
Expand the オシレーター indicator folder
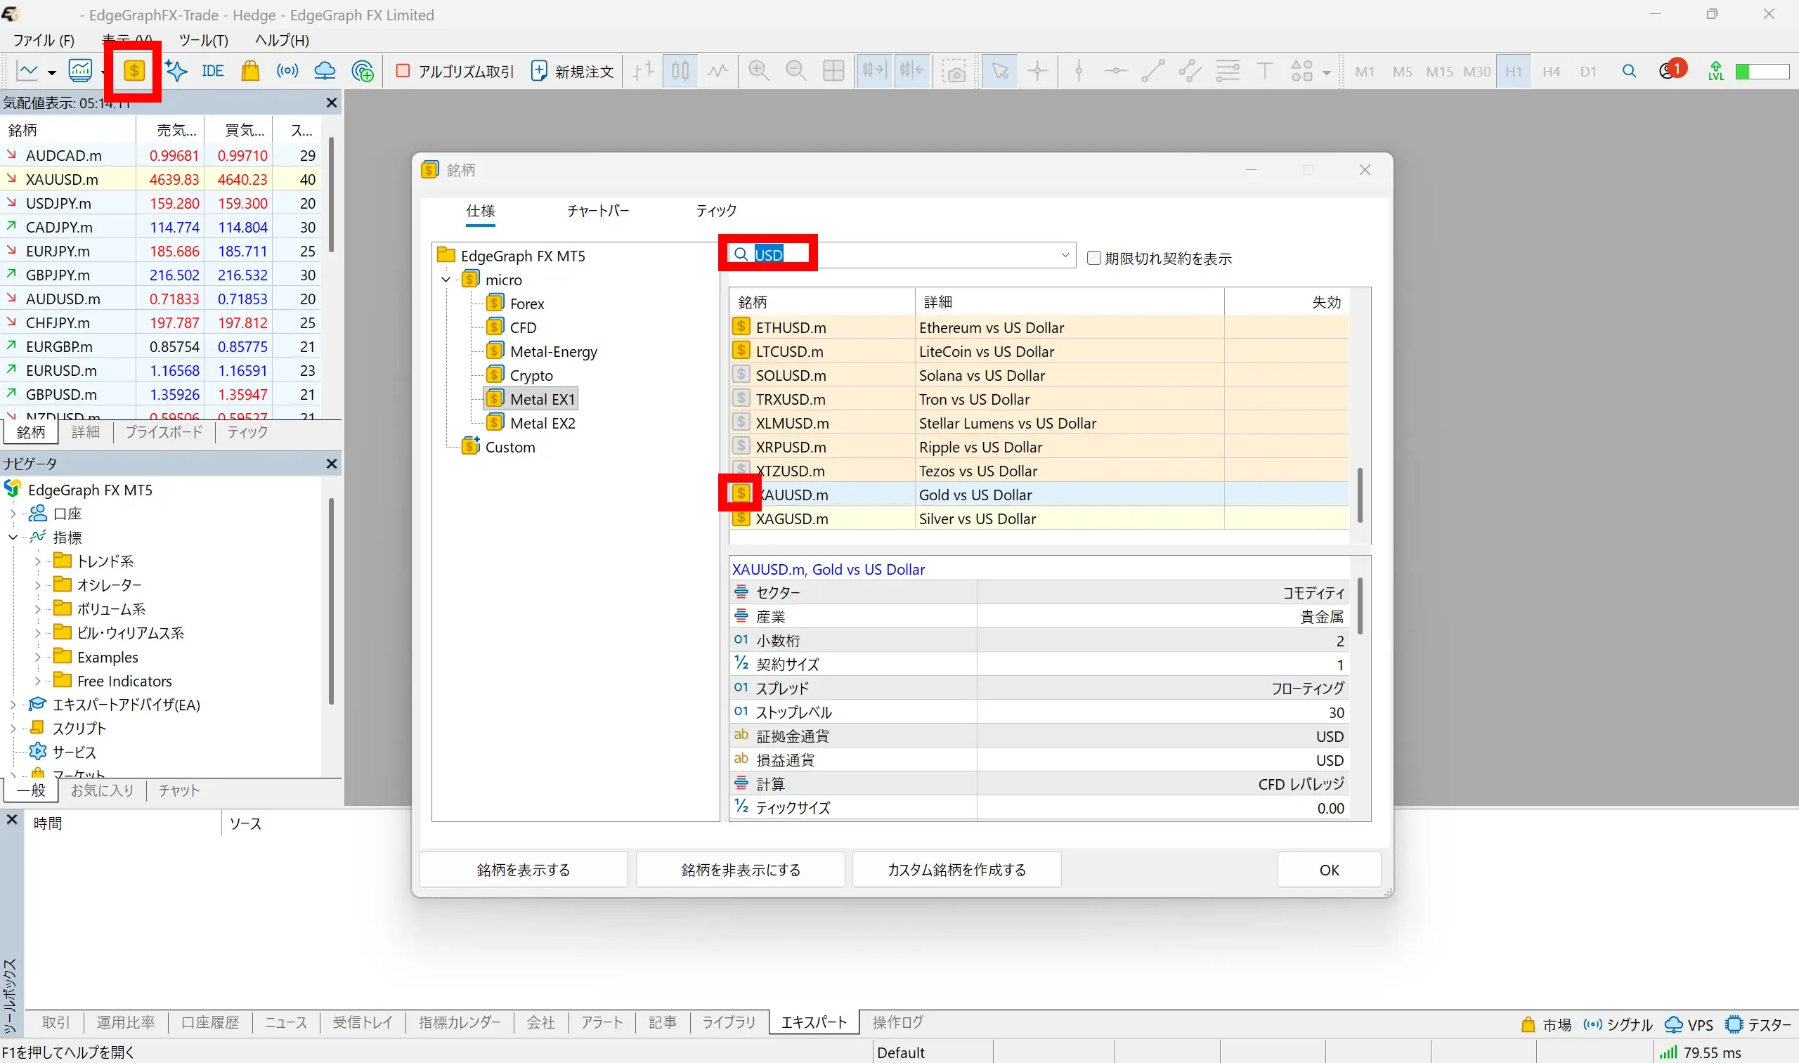[x=37, y=585]
